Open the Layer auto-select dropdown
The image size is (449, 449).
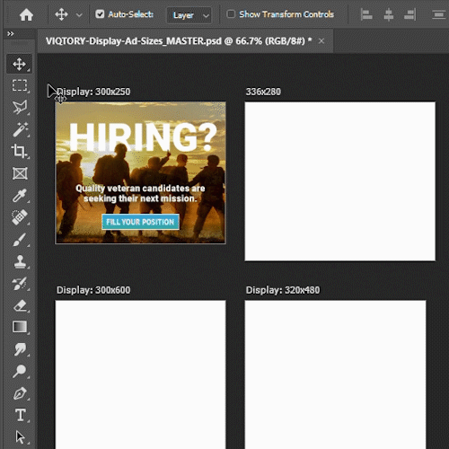189,15
